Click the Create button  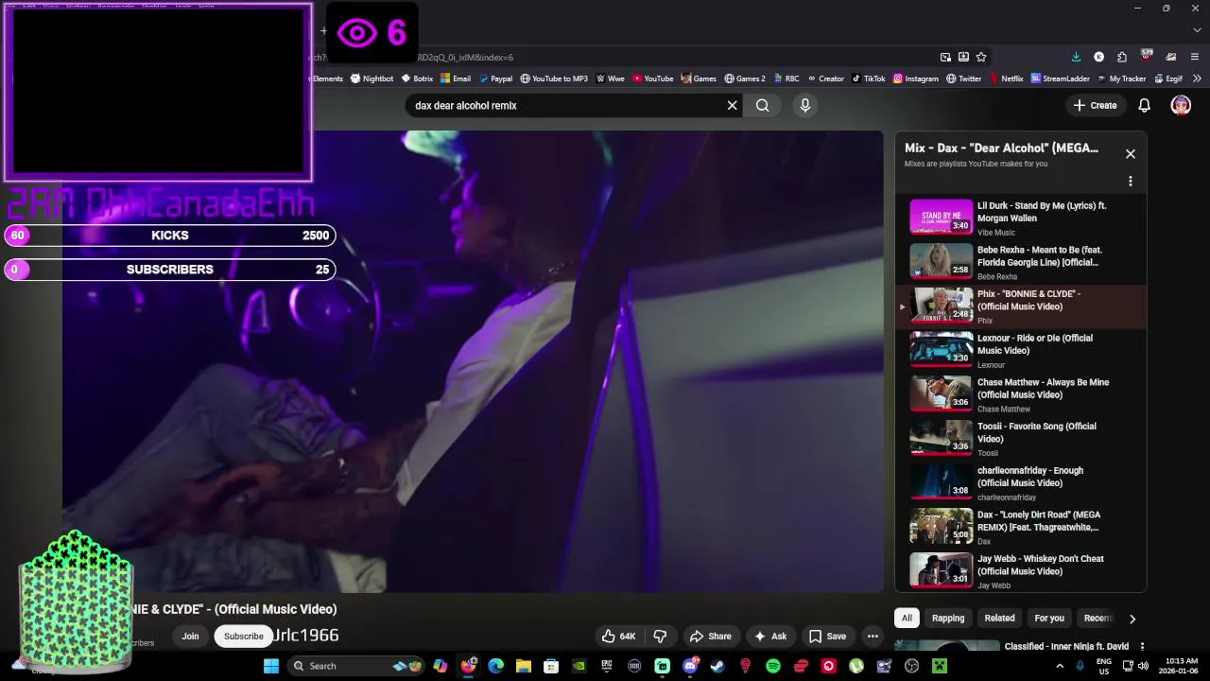click(1096, 106)
